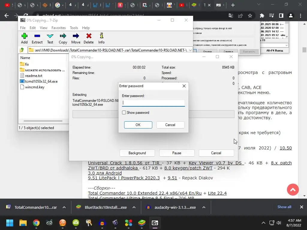Click the volume speaker tray icon

click(x=279, y=223)
